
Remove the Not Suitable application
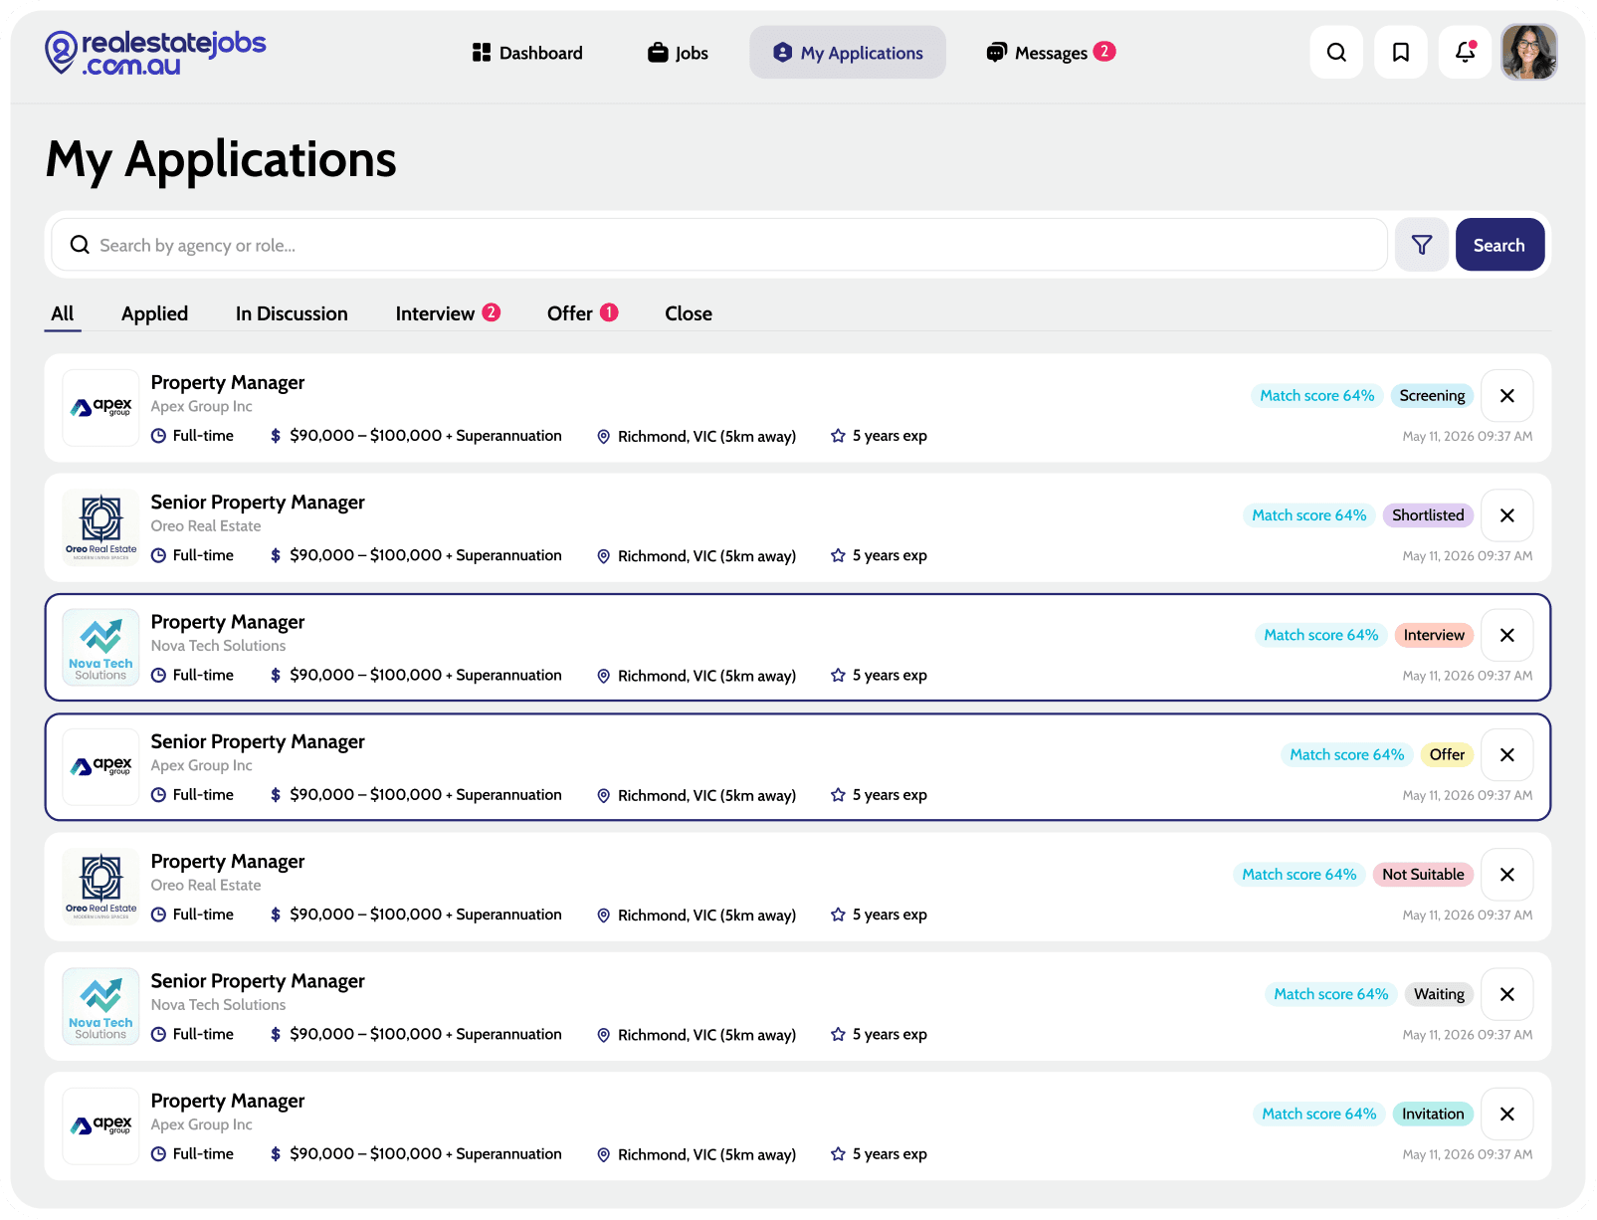point(1506,875)
